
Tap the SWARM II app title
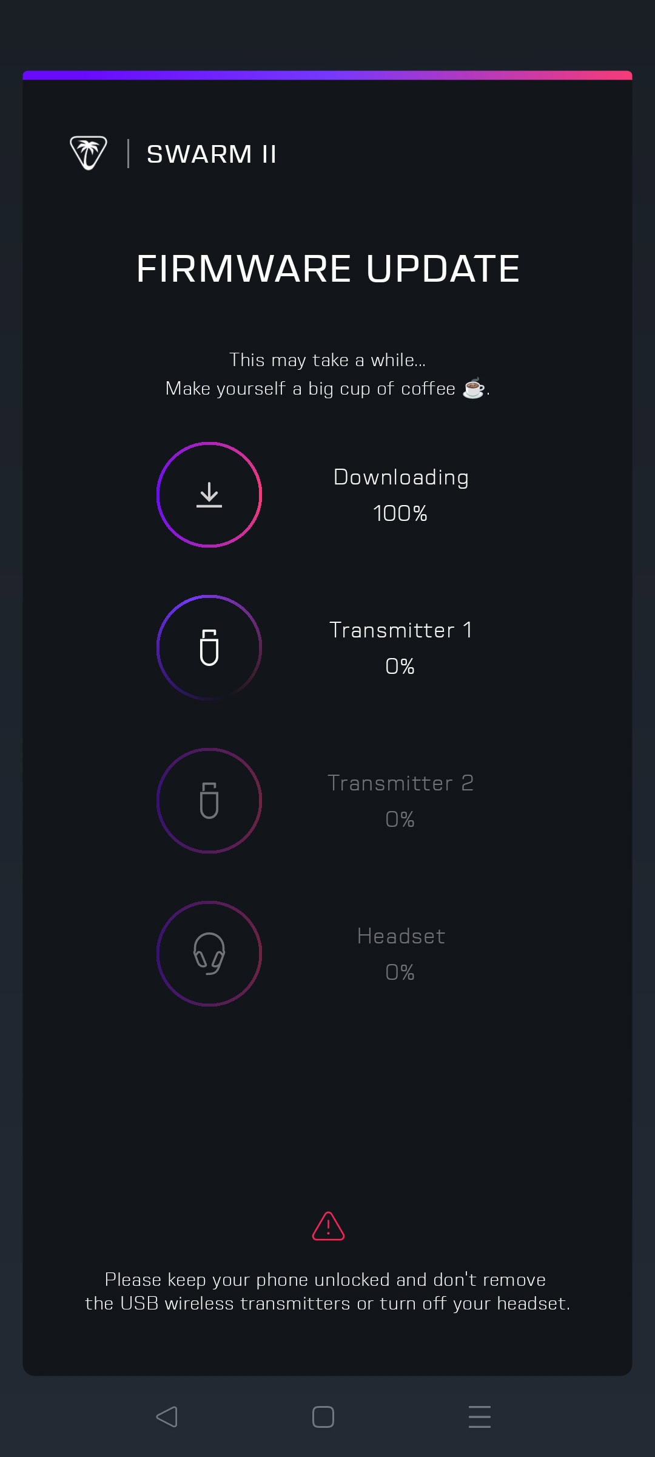coord(211,154)
